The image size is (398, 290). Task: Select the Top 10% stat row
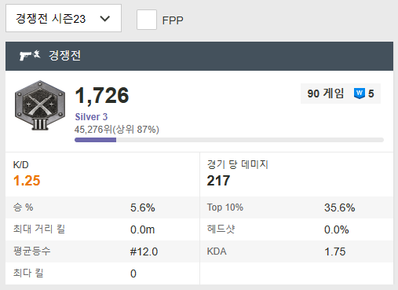tap(297, 207)
